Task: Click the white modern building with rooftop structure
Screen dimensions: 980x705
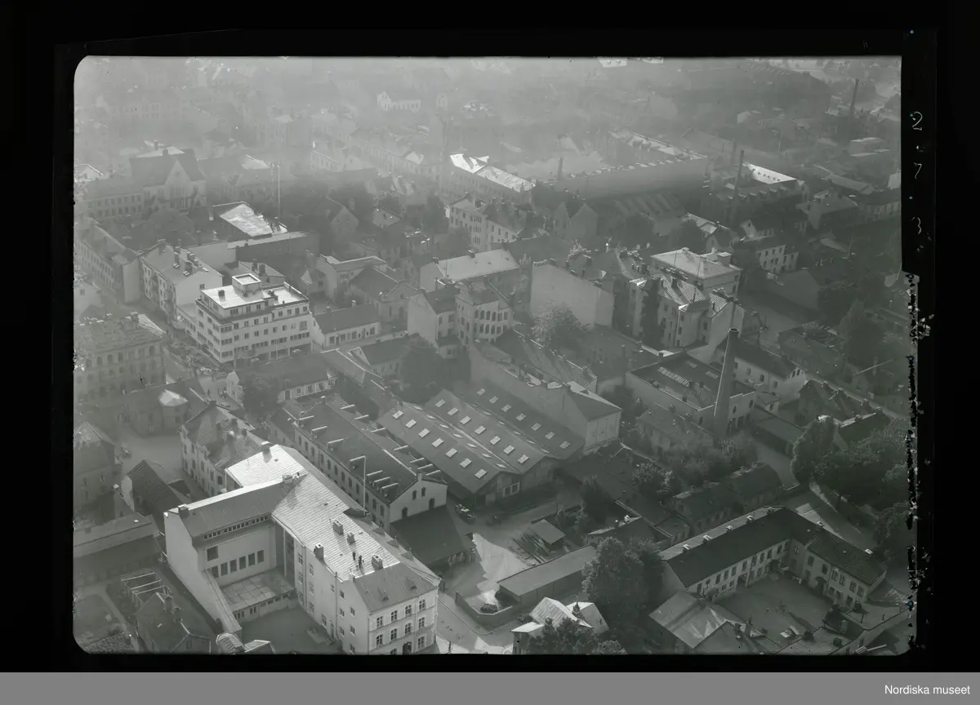Action: 253,318
